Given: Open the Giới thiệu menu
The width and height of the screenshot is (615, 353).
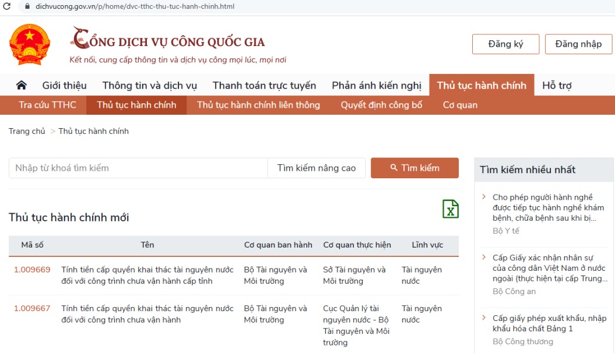Looking at the screenshot, I should coord(64,86).
